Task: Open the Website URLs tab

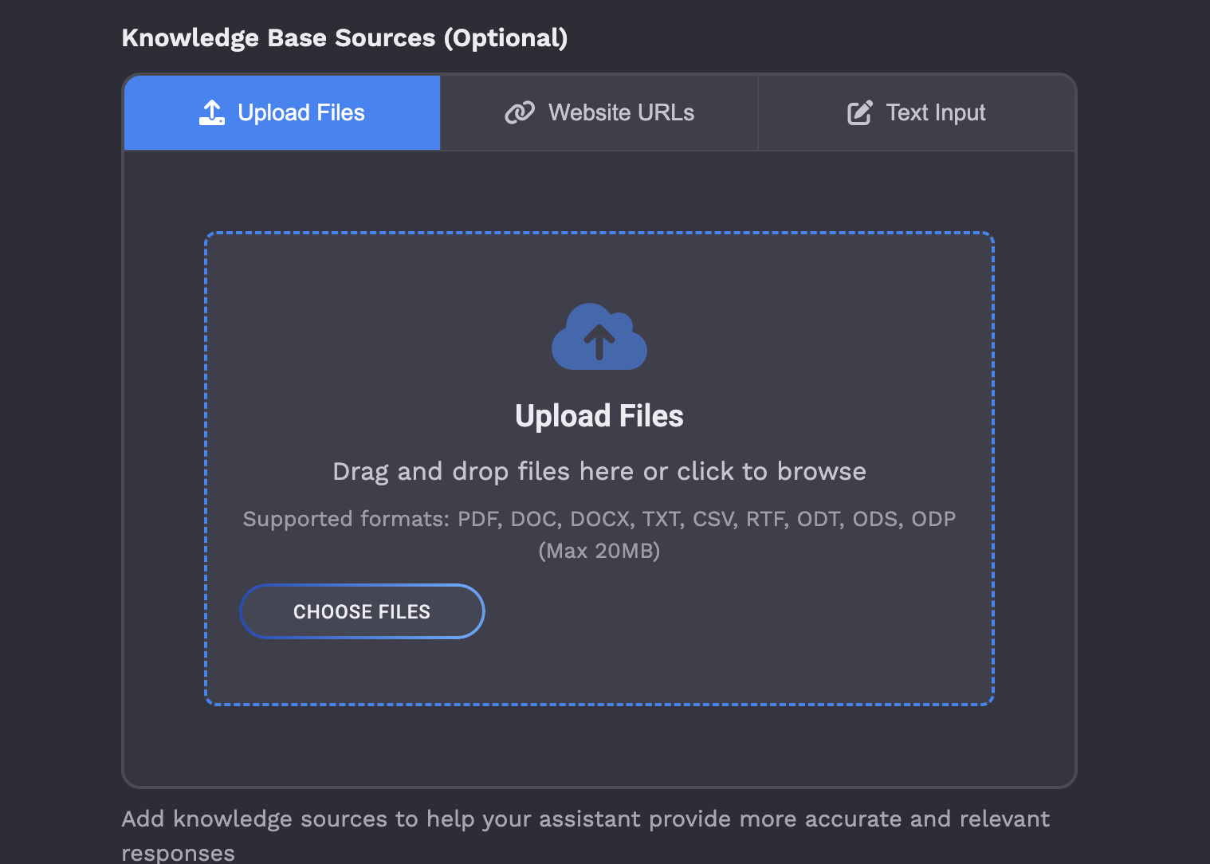Action: coord(599,112)
